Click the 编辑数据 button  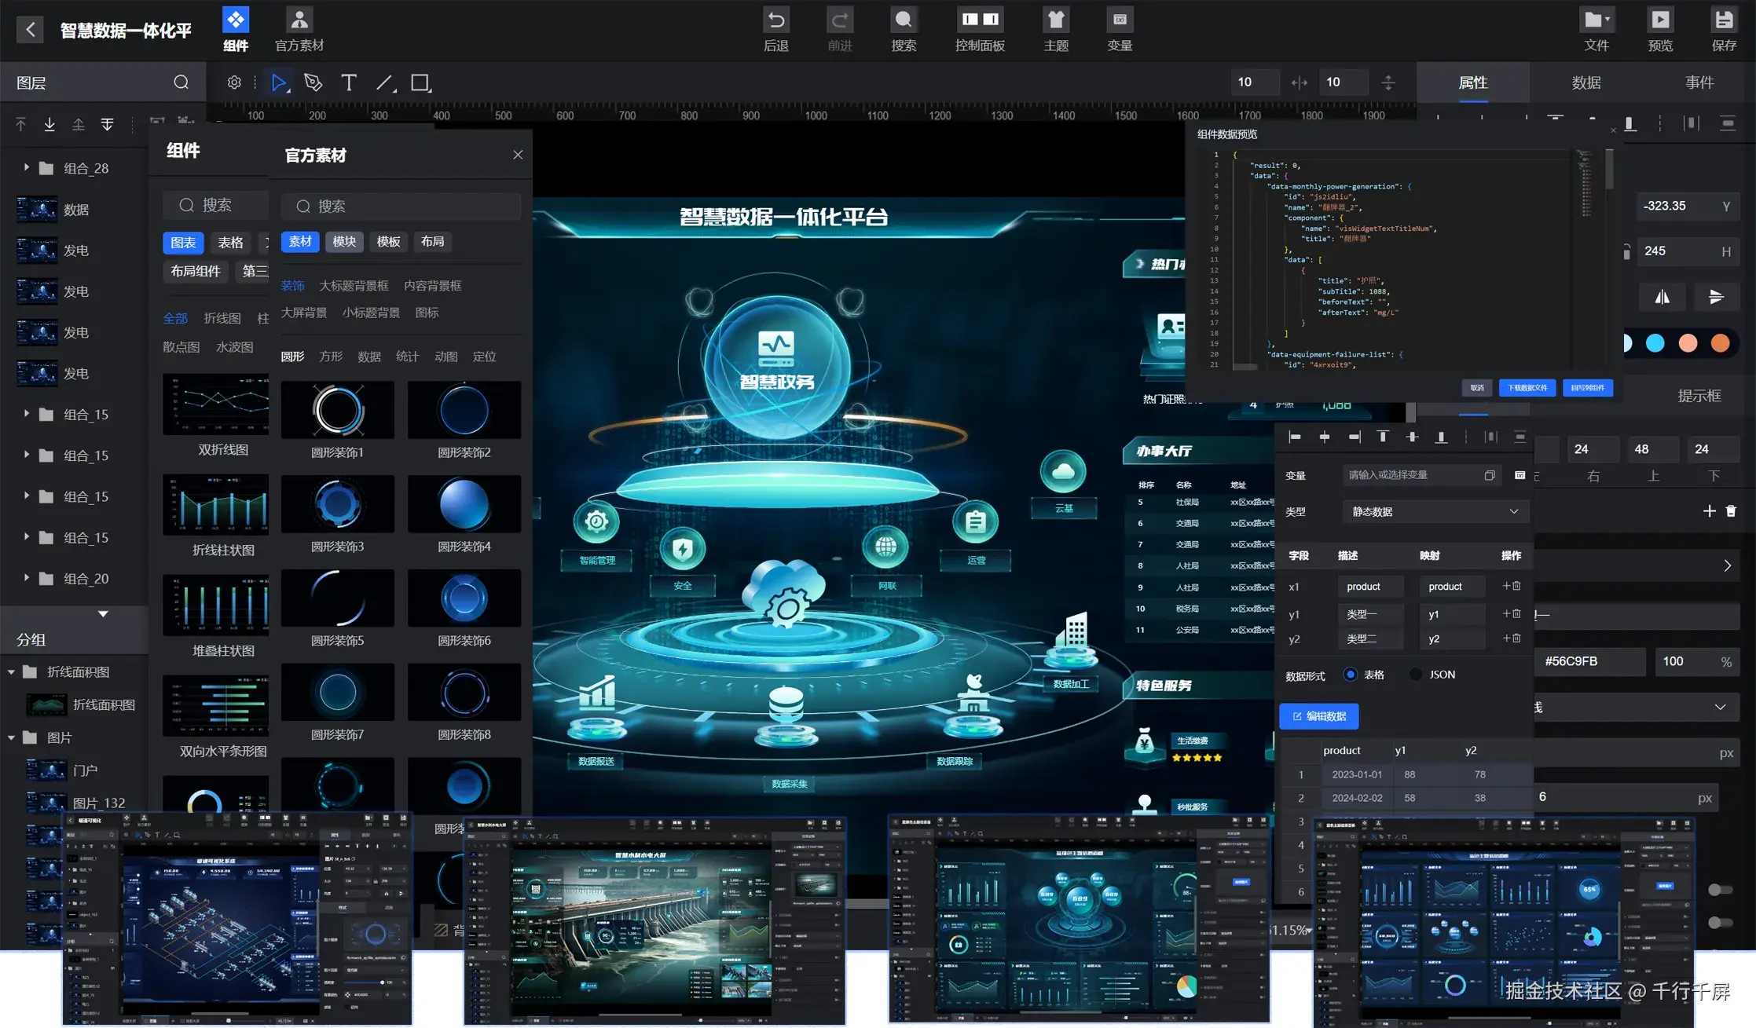(x=1318, y=715)
